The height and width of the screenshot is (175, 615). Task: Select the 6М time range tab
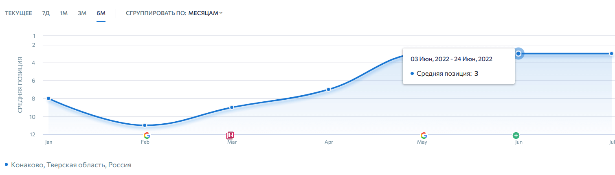101,13
